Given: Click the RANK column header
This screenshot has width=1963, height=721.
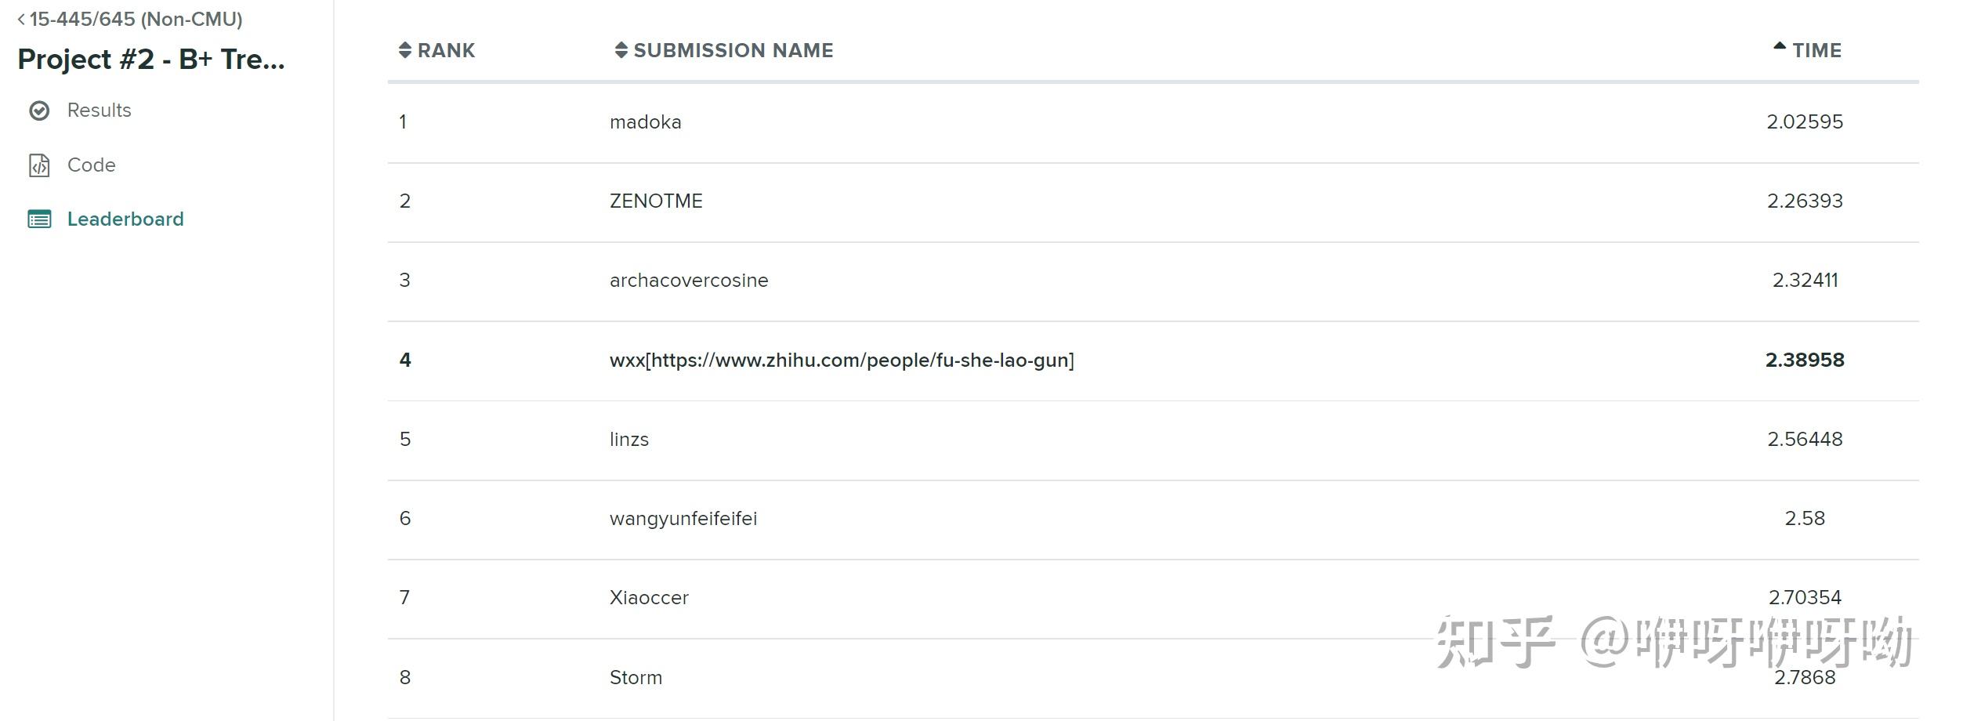Looking at the screenshot, I should click(x=446, y=51).
